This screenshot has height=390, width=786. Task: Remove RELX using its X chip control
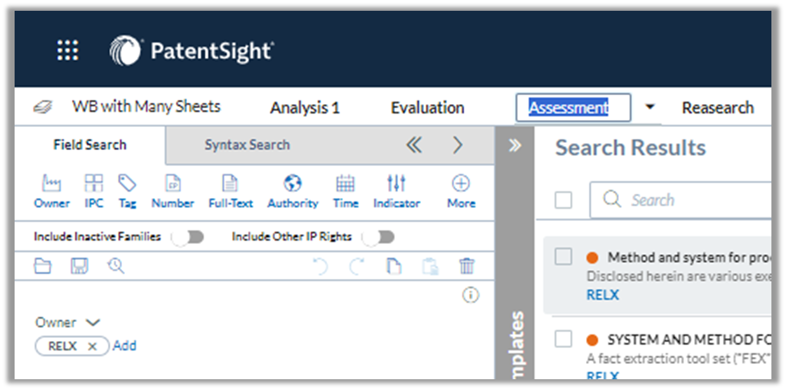coord(92,346)
